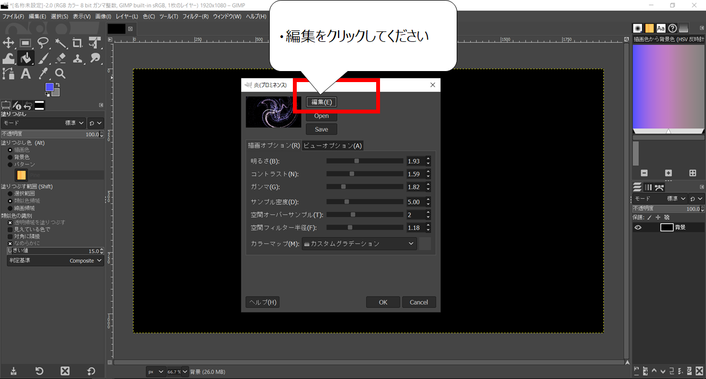Select the Move tool in toolbox
Screen dimensions: 706x379
coord(8,42)
